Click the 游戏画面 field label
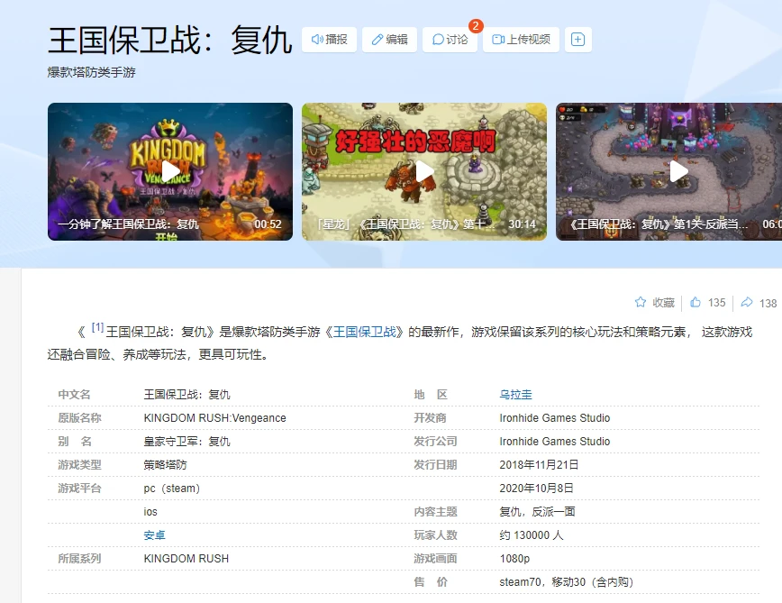Screen dimensions: 782x603 pyautogui.click(x=435, y=559)
